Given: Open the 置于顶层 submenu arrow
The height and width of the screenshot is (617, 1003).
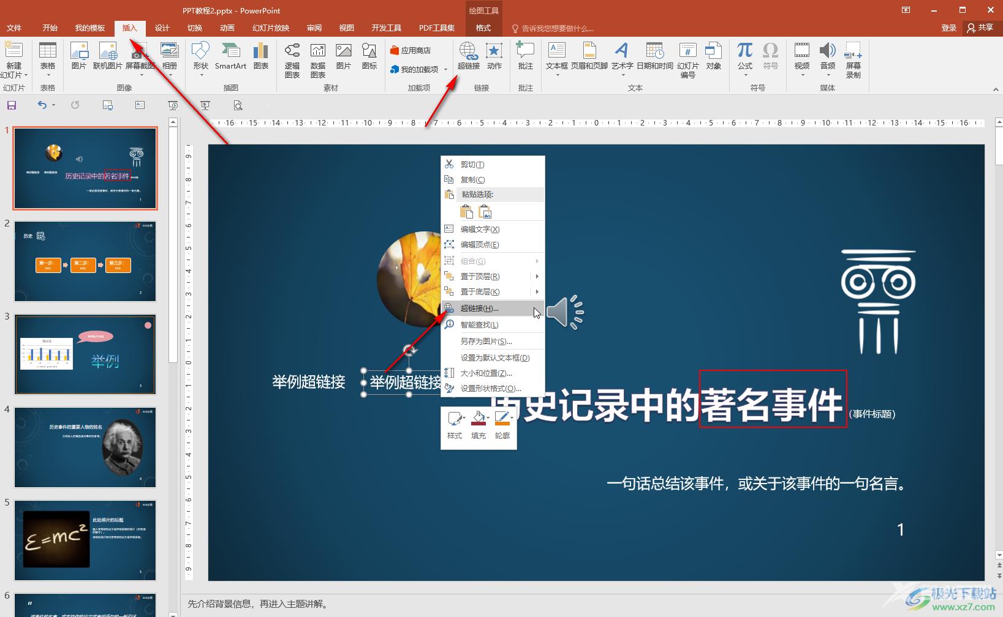Looking at the screenshot, I should pos(537,277).
